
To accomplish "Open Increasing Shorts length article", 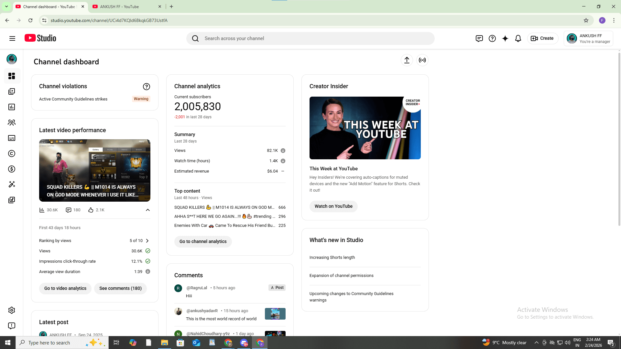I will (x=332, y=258).
